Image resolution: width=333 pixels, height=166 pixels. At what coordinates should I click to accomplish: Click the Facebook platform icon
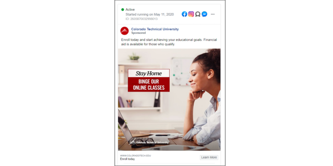[x=184, y=14]
